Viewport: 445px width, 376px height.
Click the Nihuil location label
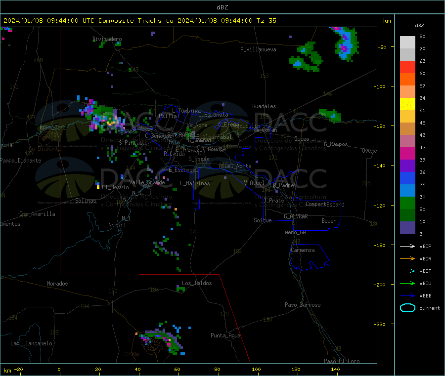click(117, 225)
